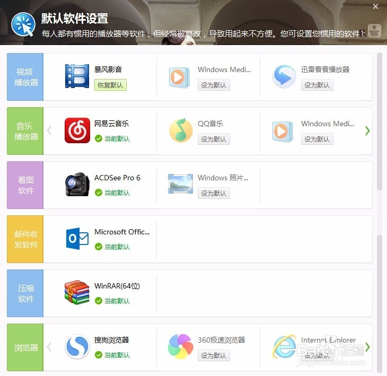Show next browsers with right arrow

(367, 347)
